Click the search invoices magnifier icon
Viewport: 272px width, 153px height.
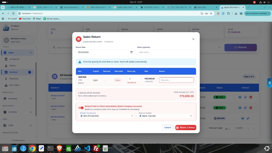point(54,47)
